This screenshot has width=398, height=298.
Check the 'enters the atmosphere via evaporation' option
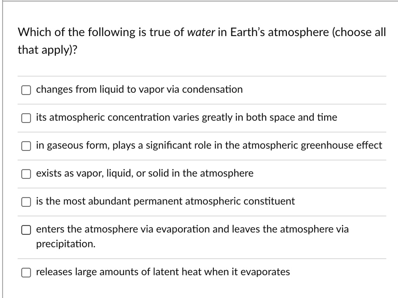click(x=26, y=230)
